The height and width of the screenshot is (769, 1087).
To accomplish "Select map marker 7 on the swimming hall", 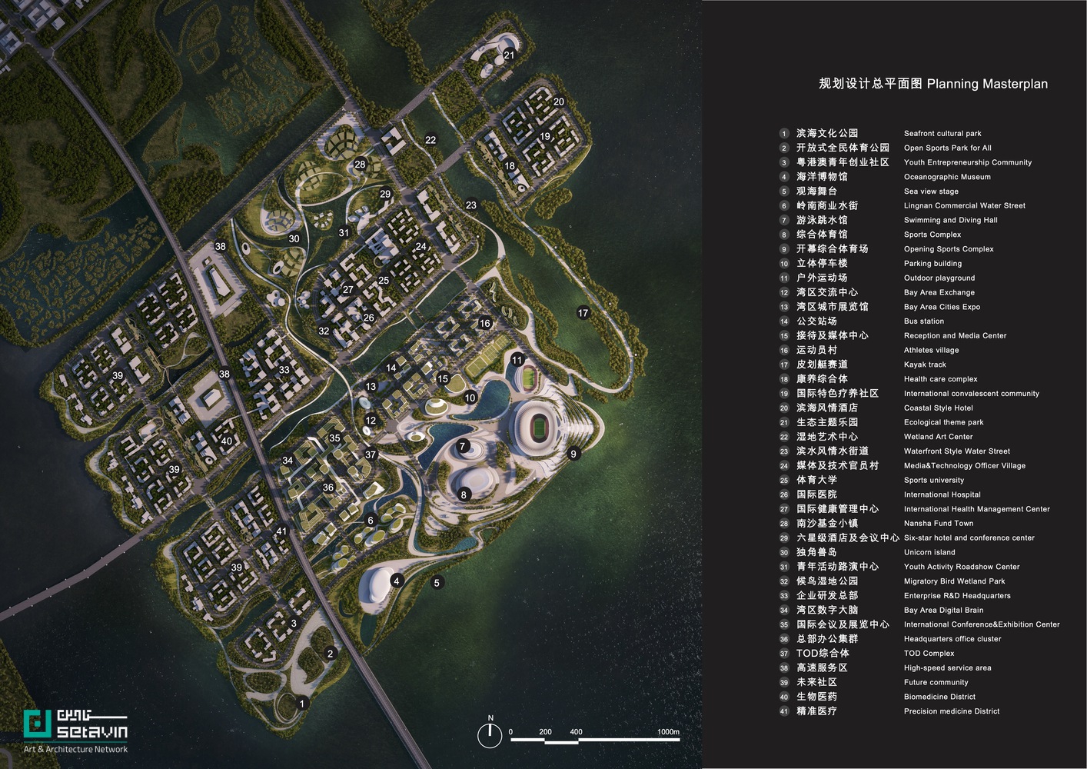I will [463, 446].
